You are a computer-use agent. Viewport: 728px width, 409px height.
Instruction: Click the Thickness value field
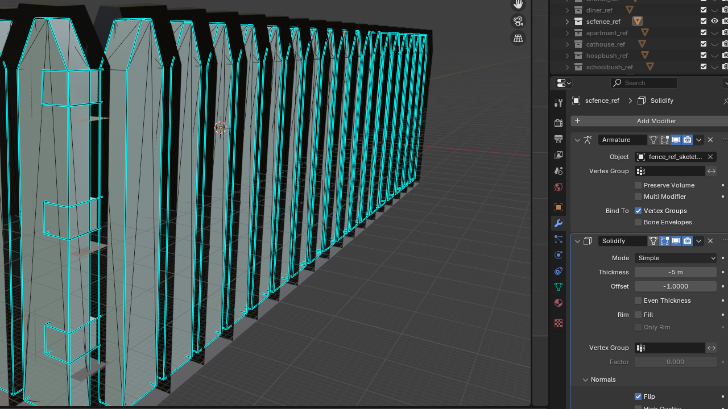click(x=676, y=272)
